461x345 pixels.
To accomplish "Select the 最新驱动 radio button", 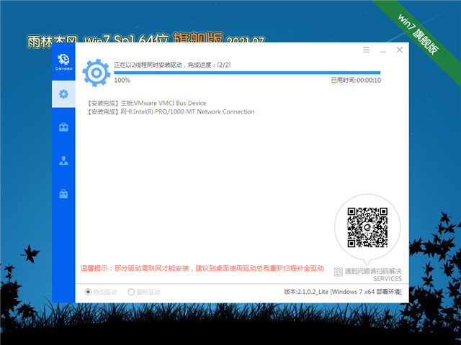I will 131,292.
